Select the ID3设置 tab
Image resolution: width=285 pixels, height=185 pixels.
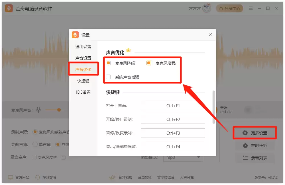[x=83, y=92]
